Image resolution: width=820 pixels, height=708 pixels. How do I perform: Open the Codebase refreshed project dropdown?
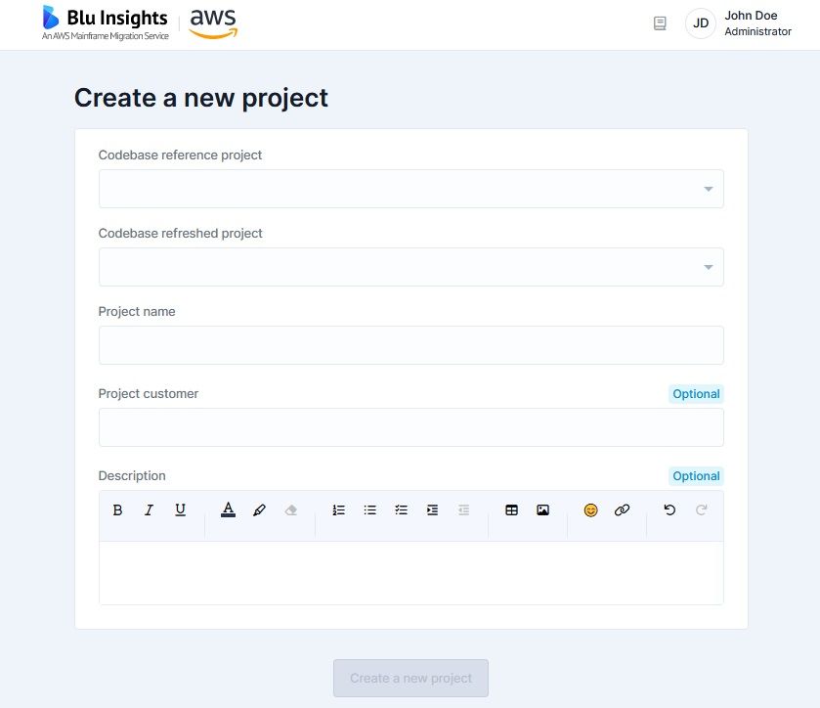click(x=411, y=267)
